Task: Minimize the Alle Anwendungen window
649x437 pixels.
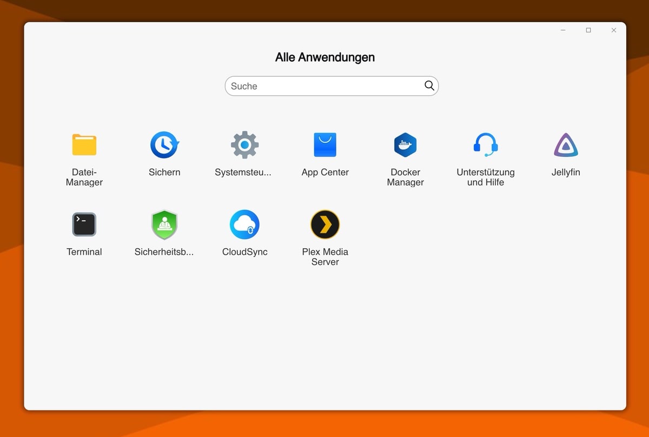Action: tap(563, 30)
